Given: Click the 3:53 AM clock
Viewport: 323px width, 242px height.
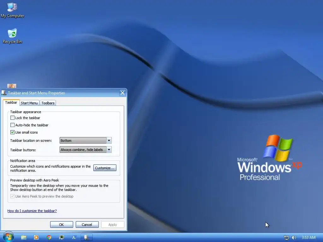Looking at the screenshot, I should click(x=308, y=238).
